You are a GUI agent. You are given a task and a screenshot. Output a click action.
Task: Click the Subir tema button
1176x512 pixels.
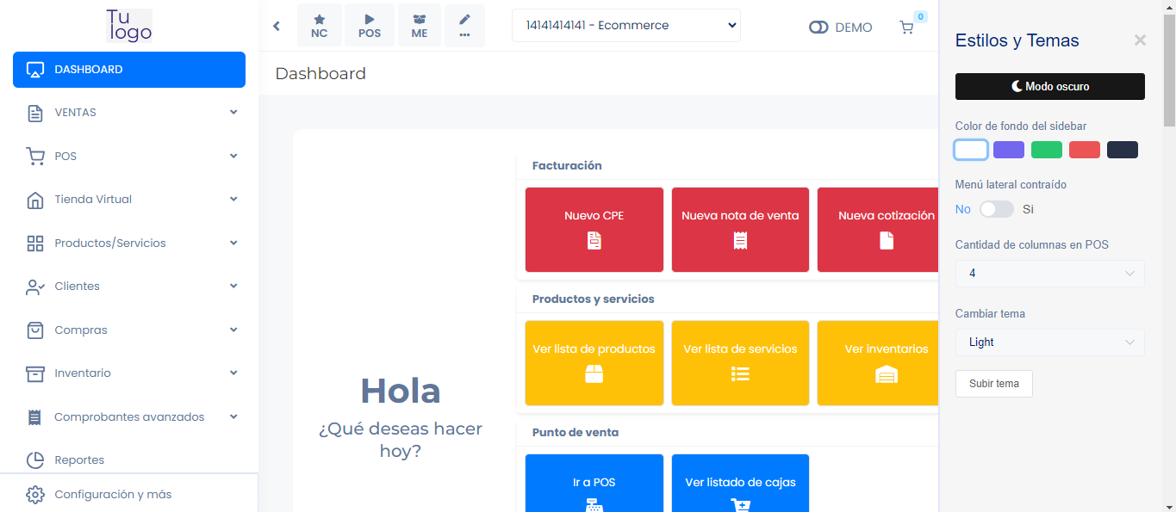coord(994,384)
